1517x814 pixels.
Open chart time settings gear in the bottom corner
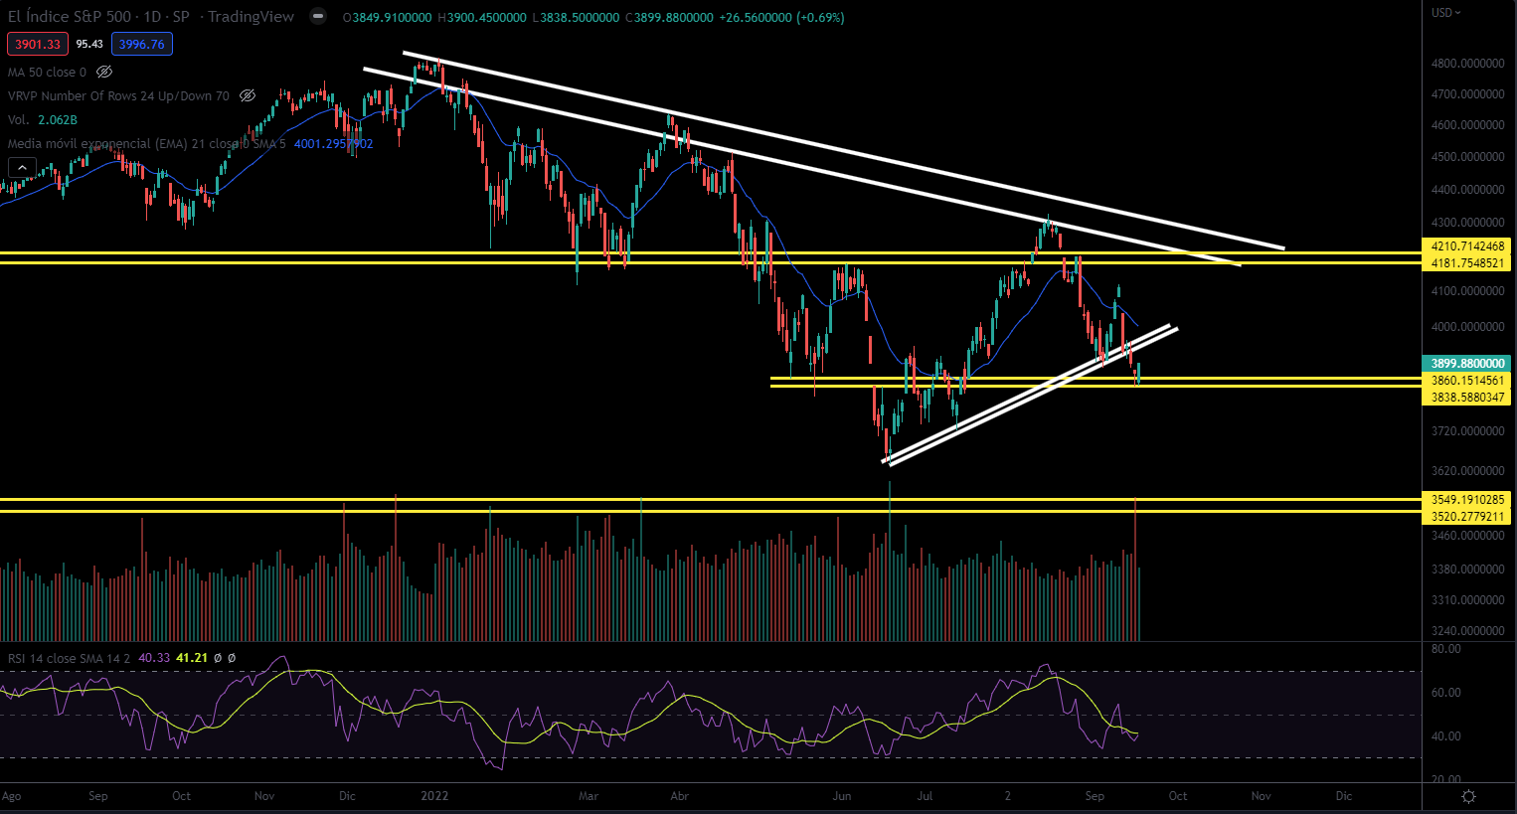tap(1468, 796)
